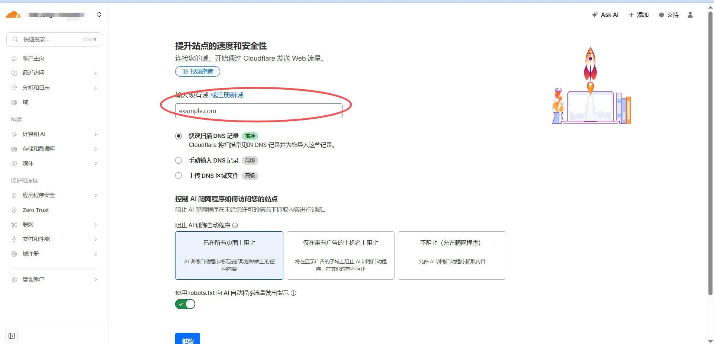Click the 或注册新域 link
This screenshot has width=714, height=344.
coord(226,95)
